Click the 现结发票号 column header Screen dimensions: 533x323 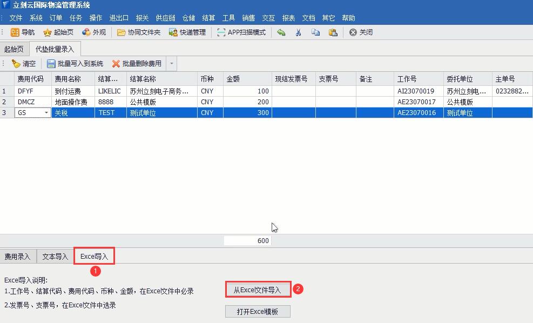294,79
